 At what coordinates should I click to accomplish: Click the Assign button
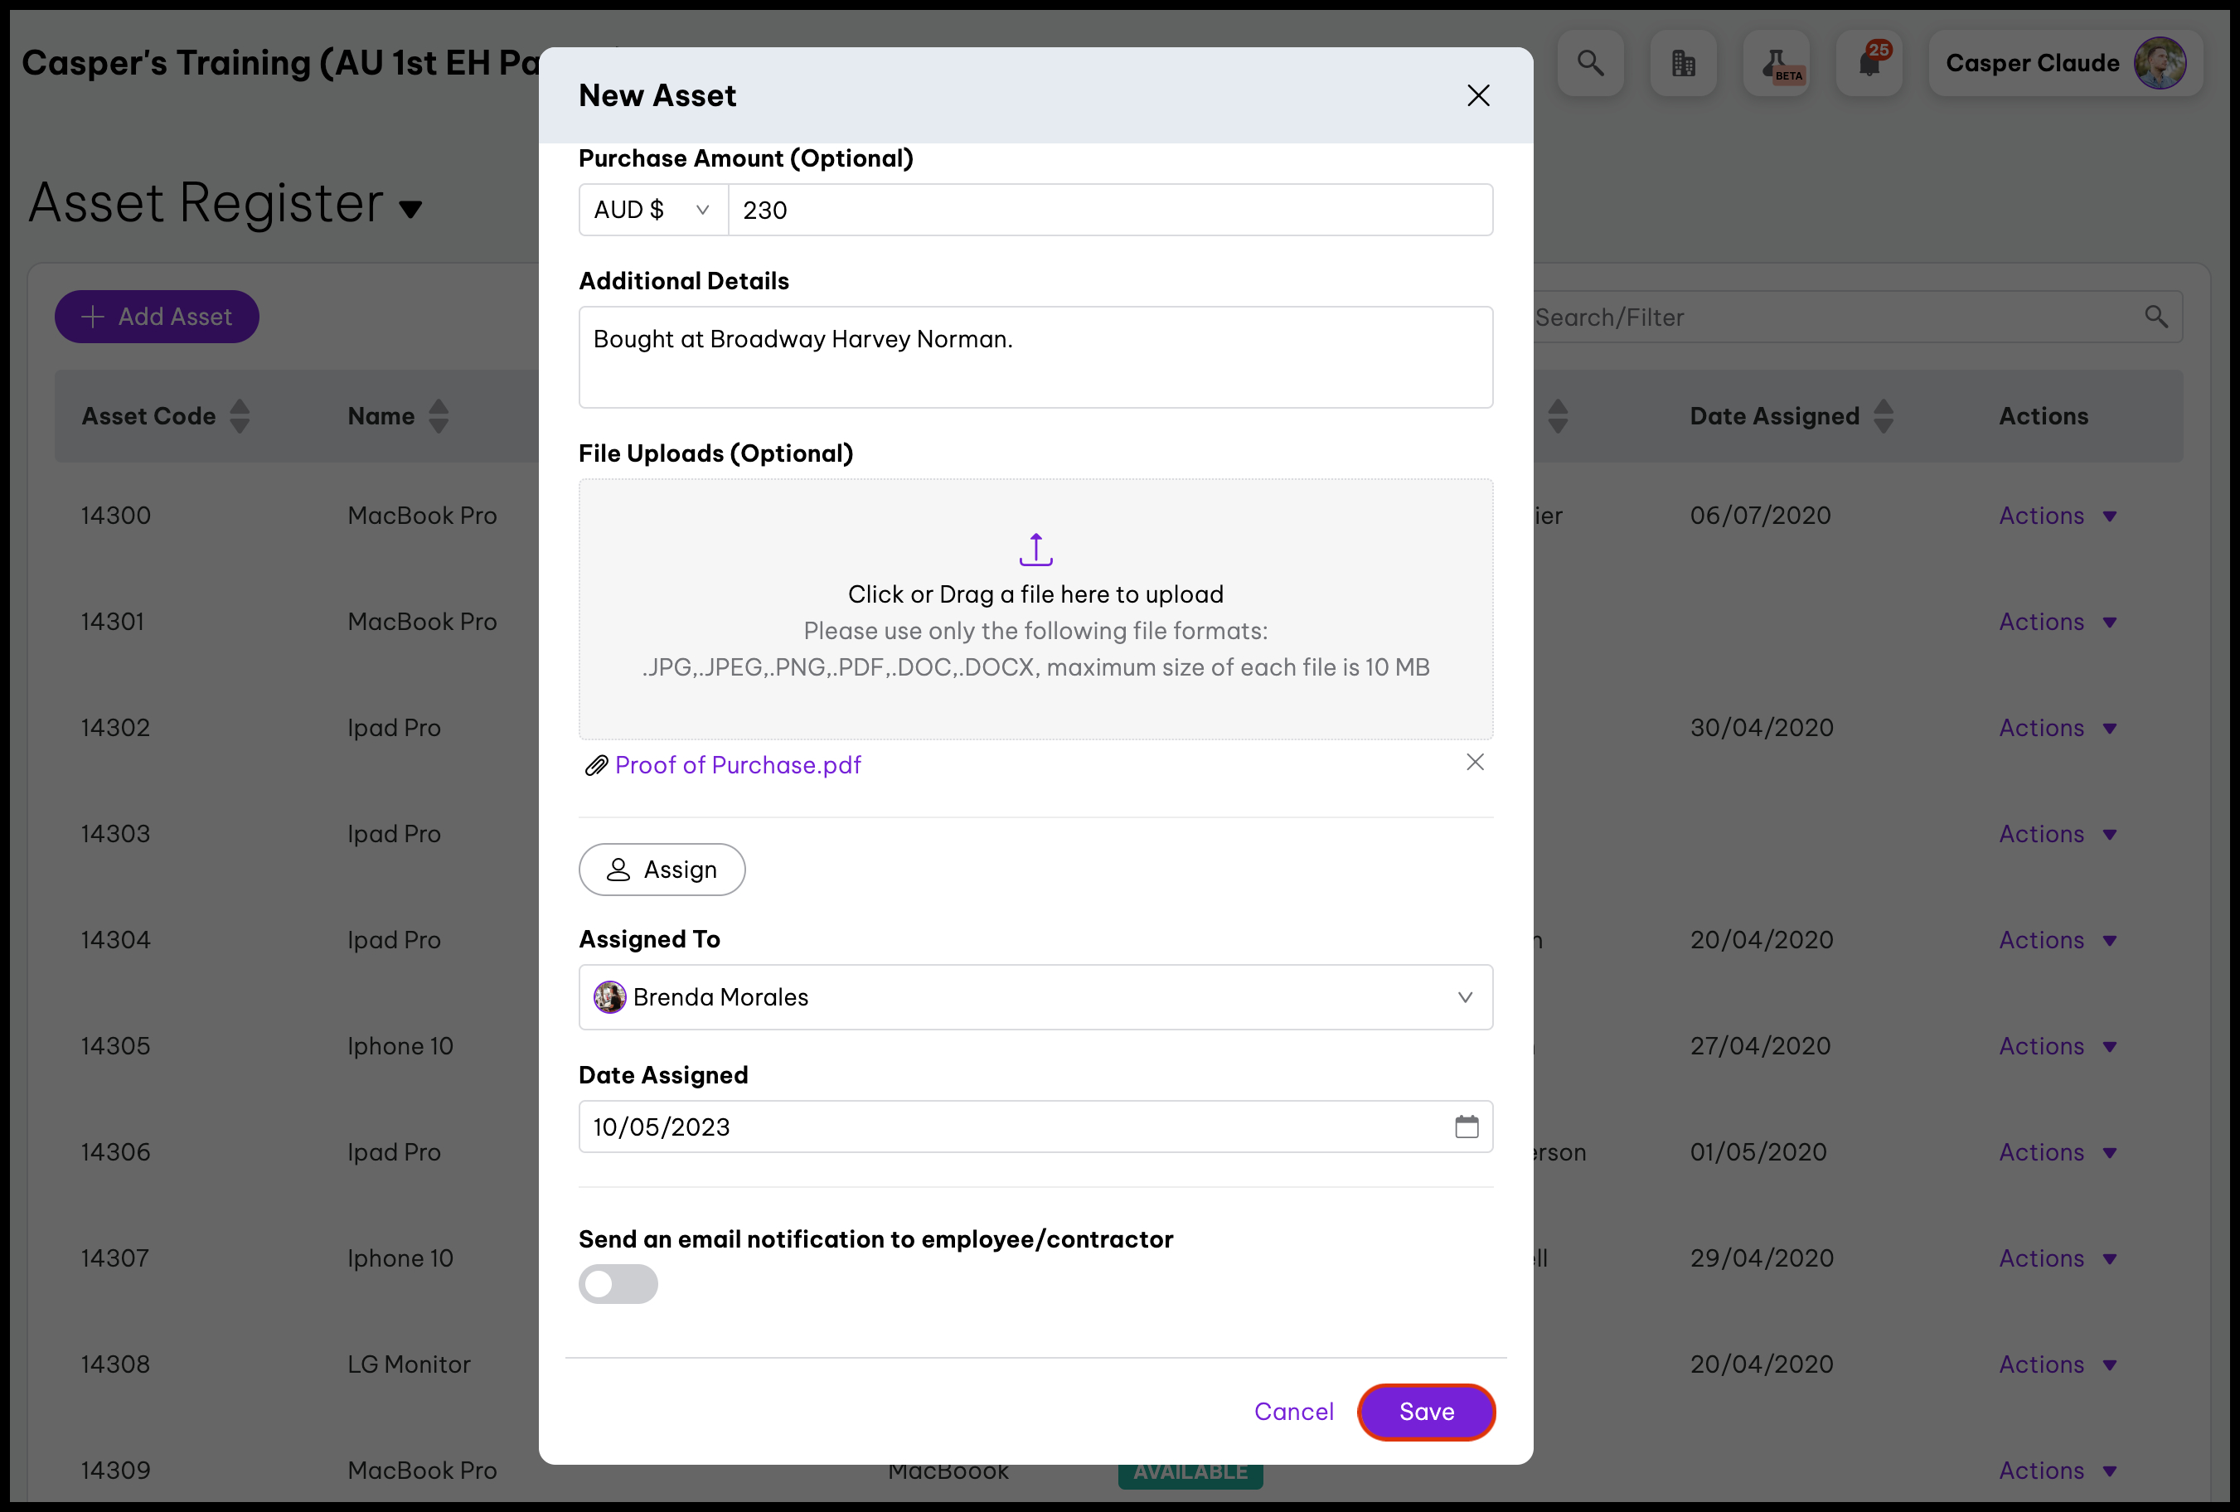662,870
